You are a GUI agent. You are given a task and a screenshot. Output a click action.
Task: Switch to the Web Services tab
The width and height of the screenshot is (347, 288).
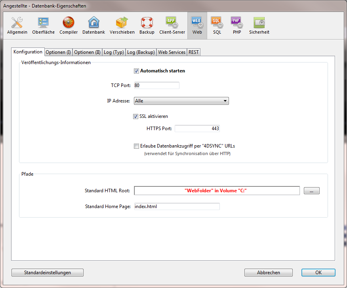[x=172, y=52]
